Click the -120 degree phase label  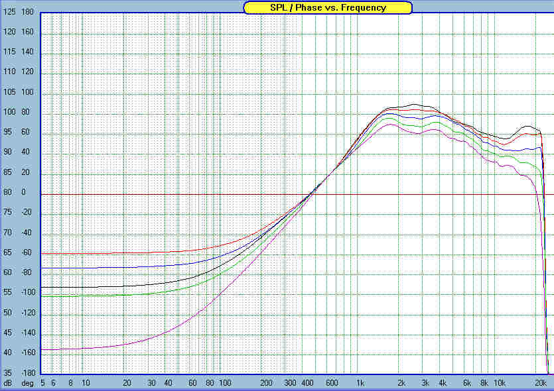point(29,312)
